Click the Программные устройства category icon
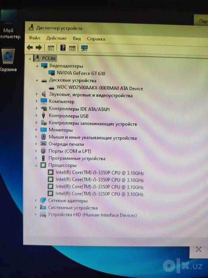 tap(43, 158)
